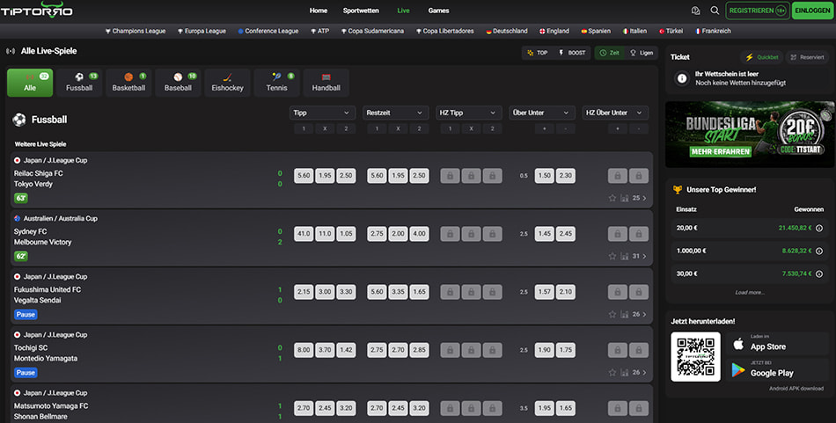836x423 pixels.
Task: Open the Bundesliga Start bonus banner
Action: [x=750, y=135]
